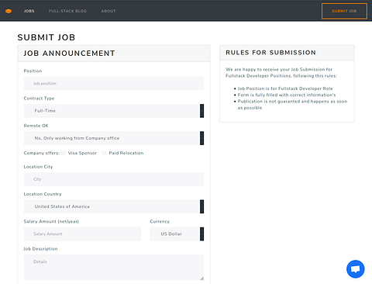This screenshot has height=284, width=372.
Task: Open the live chat bubble icon
Action: pyautogui.click(x=356, y=269)
